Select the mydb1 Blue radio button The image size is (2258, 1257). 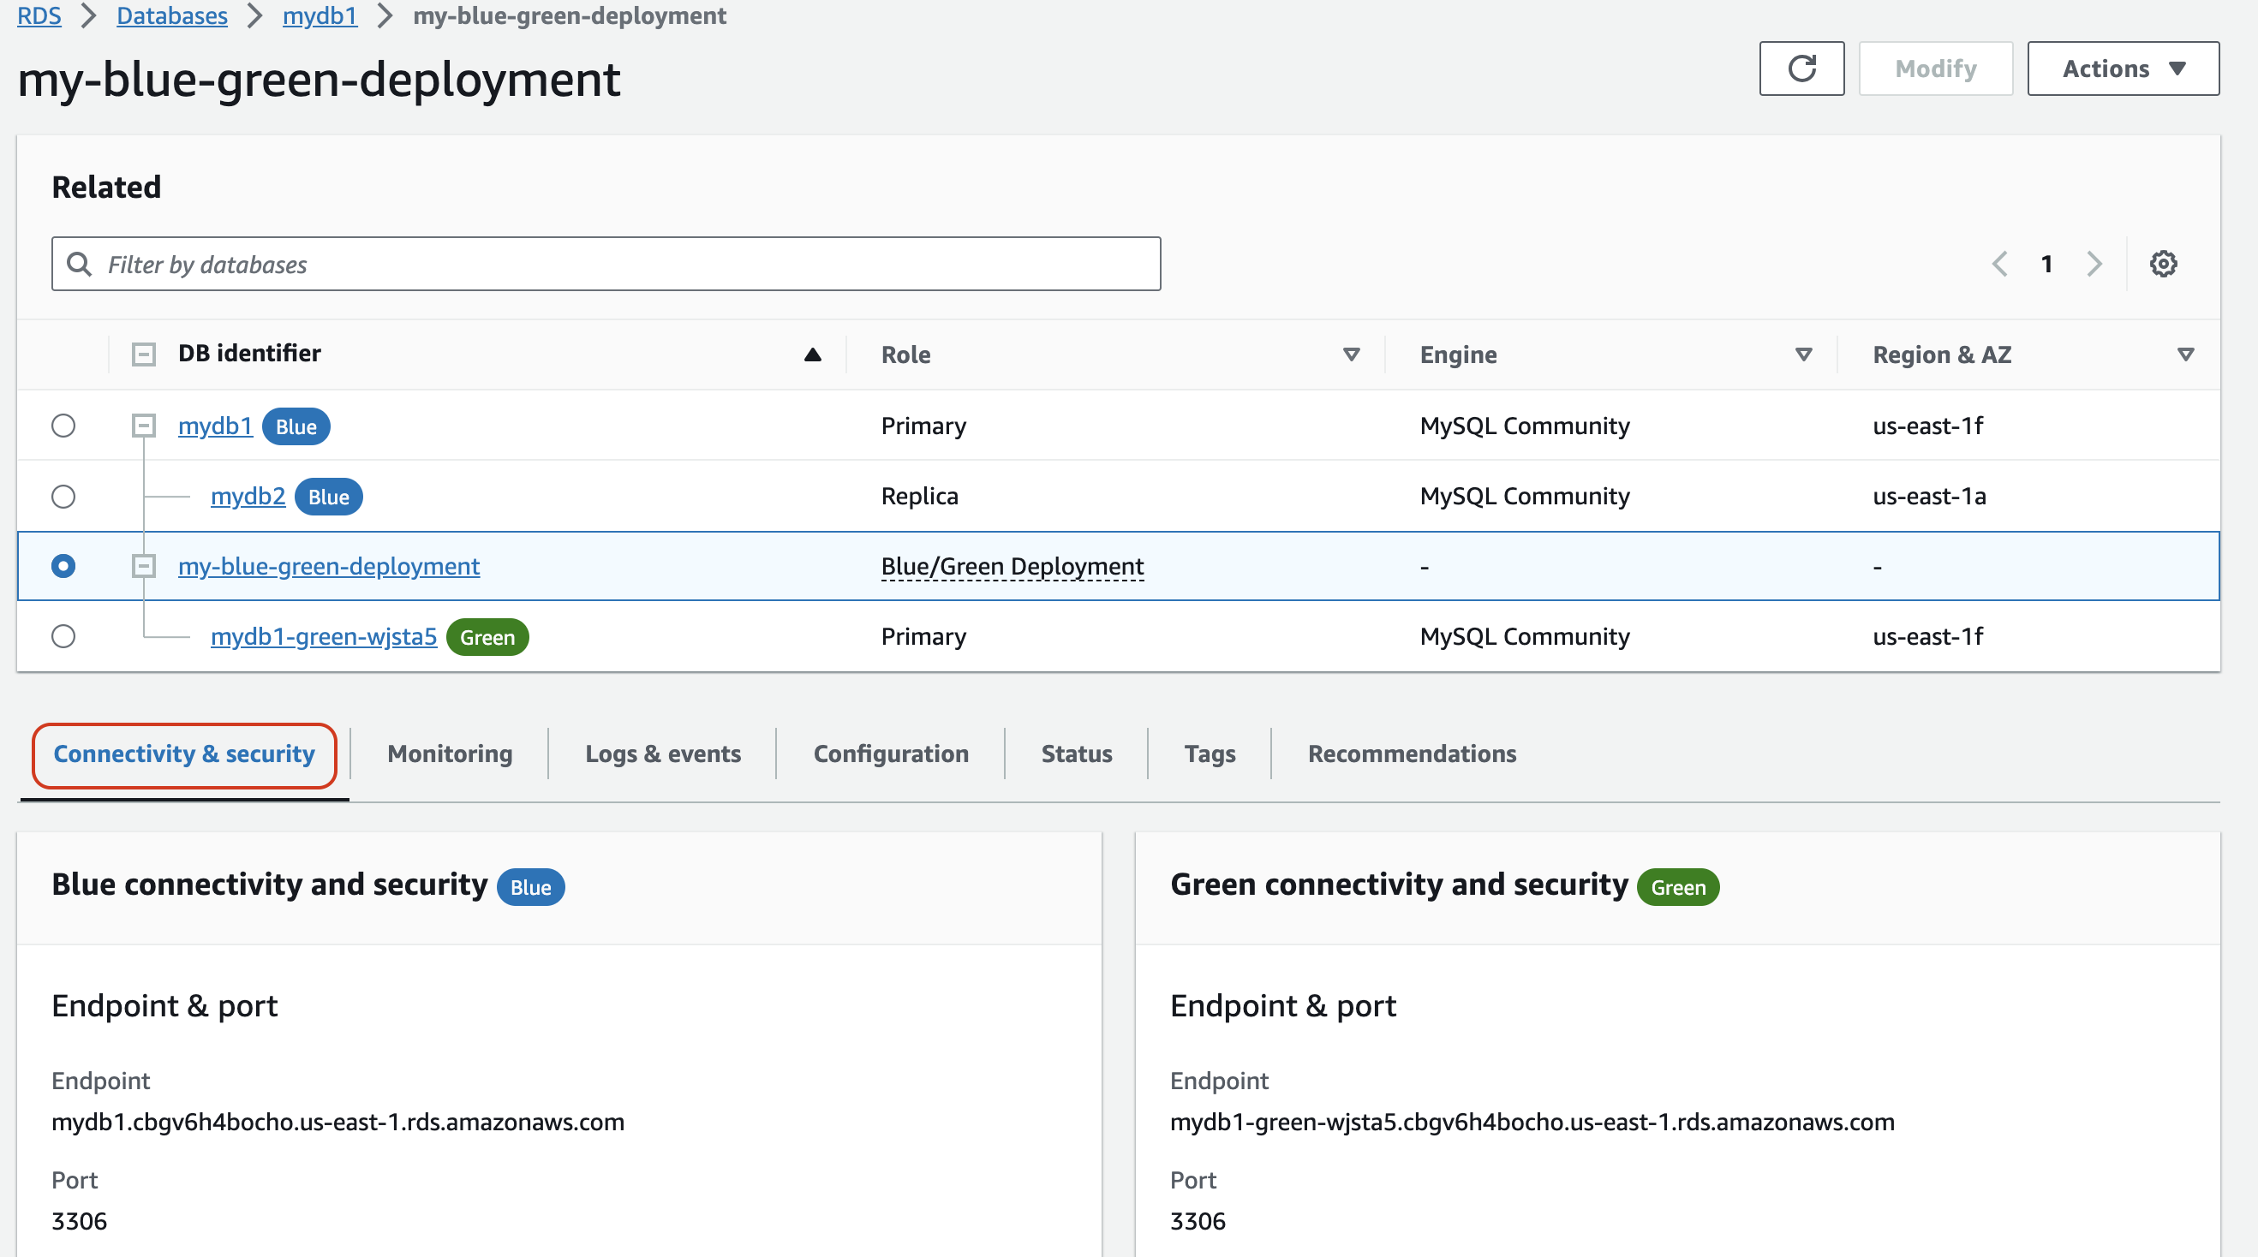(x=63, y=426)
